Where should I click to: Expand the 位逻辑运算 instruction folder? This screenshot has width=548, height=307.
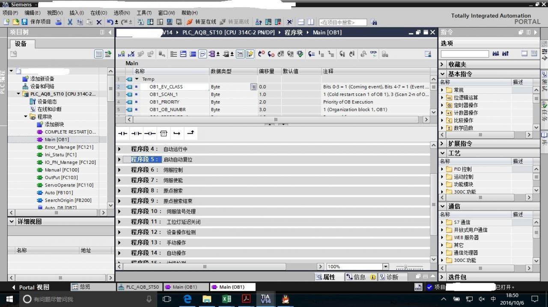443,98
